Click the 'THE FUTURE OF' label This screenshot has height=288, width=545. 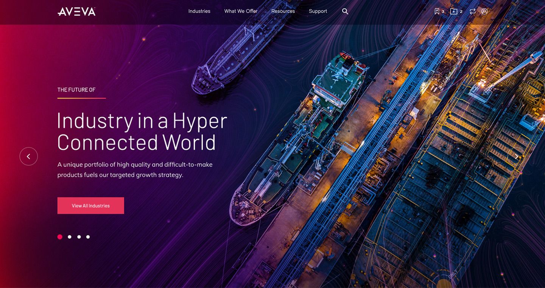tap(76, 90)
